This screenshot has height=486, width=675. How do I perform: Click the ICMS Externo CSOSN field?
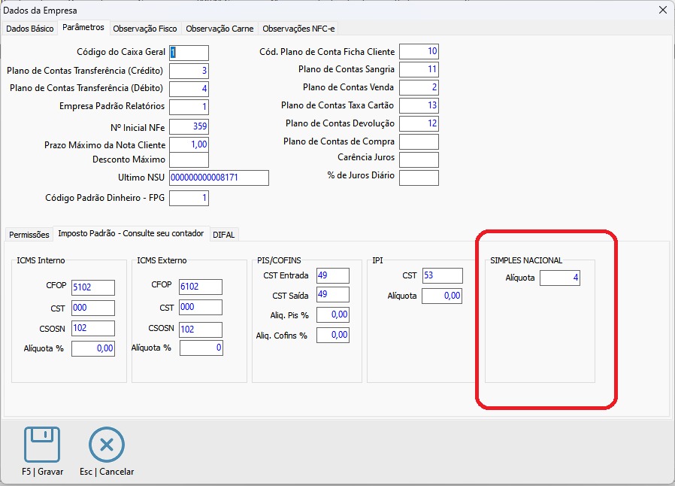(x=201, y=330)
